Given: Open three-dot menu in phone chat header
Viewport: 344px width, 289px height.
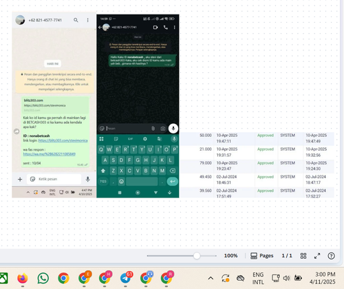Looking at the screenshot, I should [175, 28].
